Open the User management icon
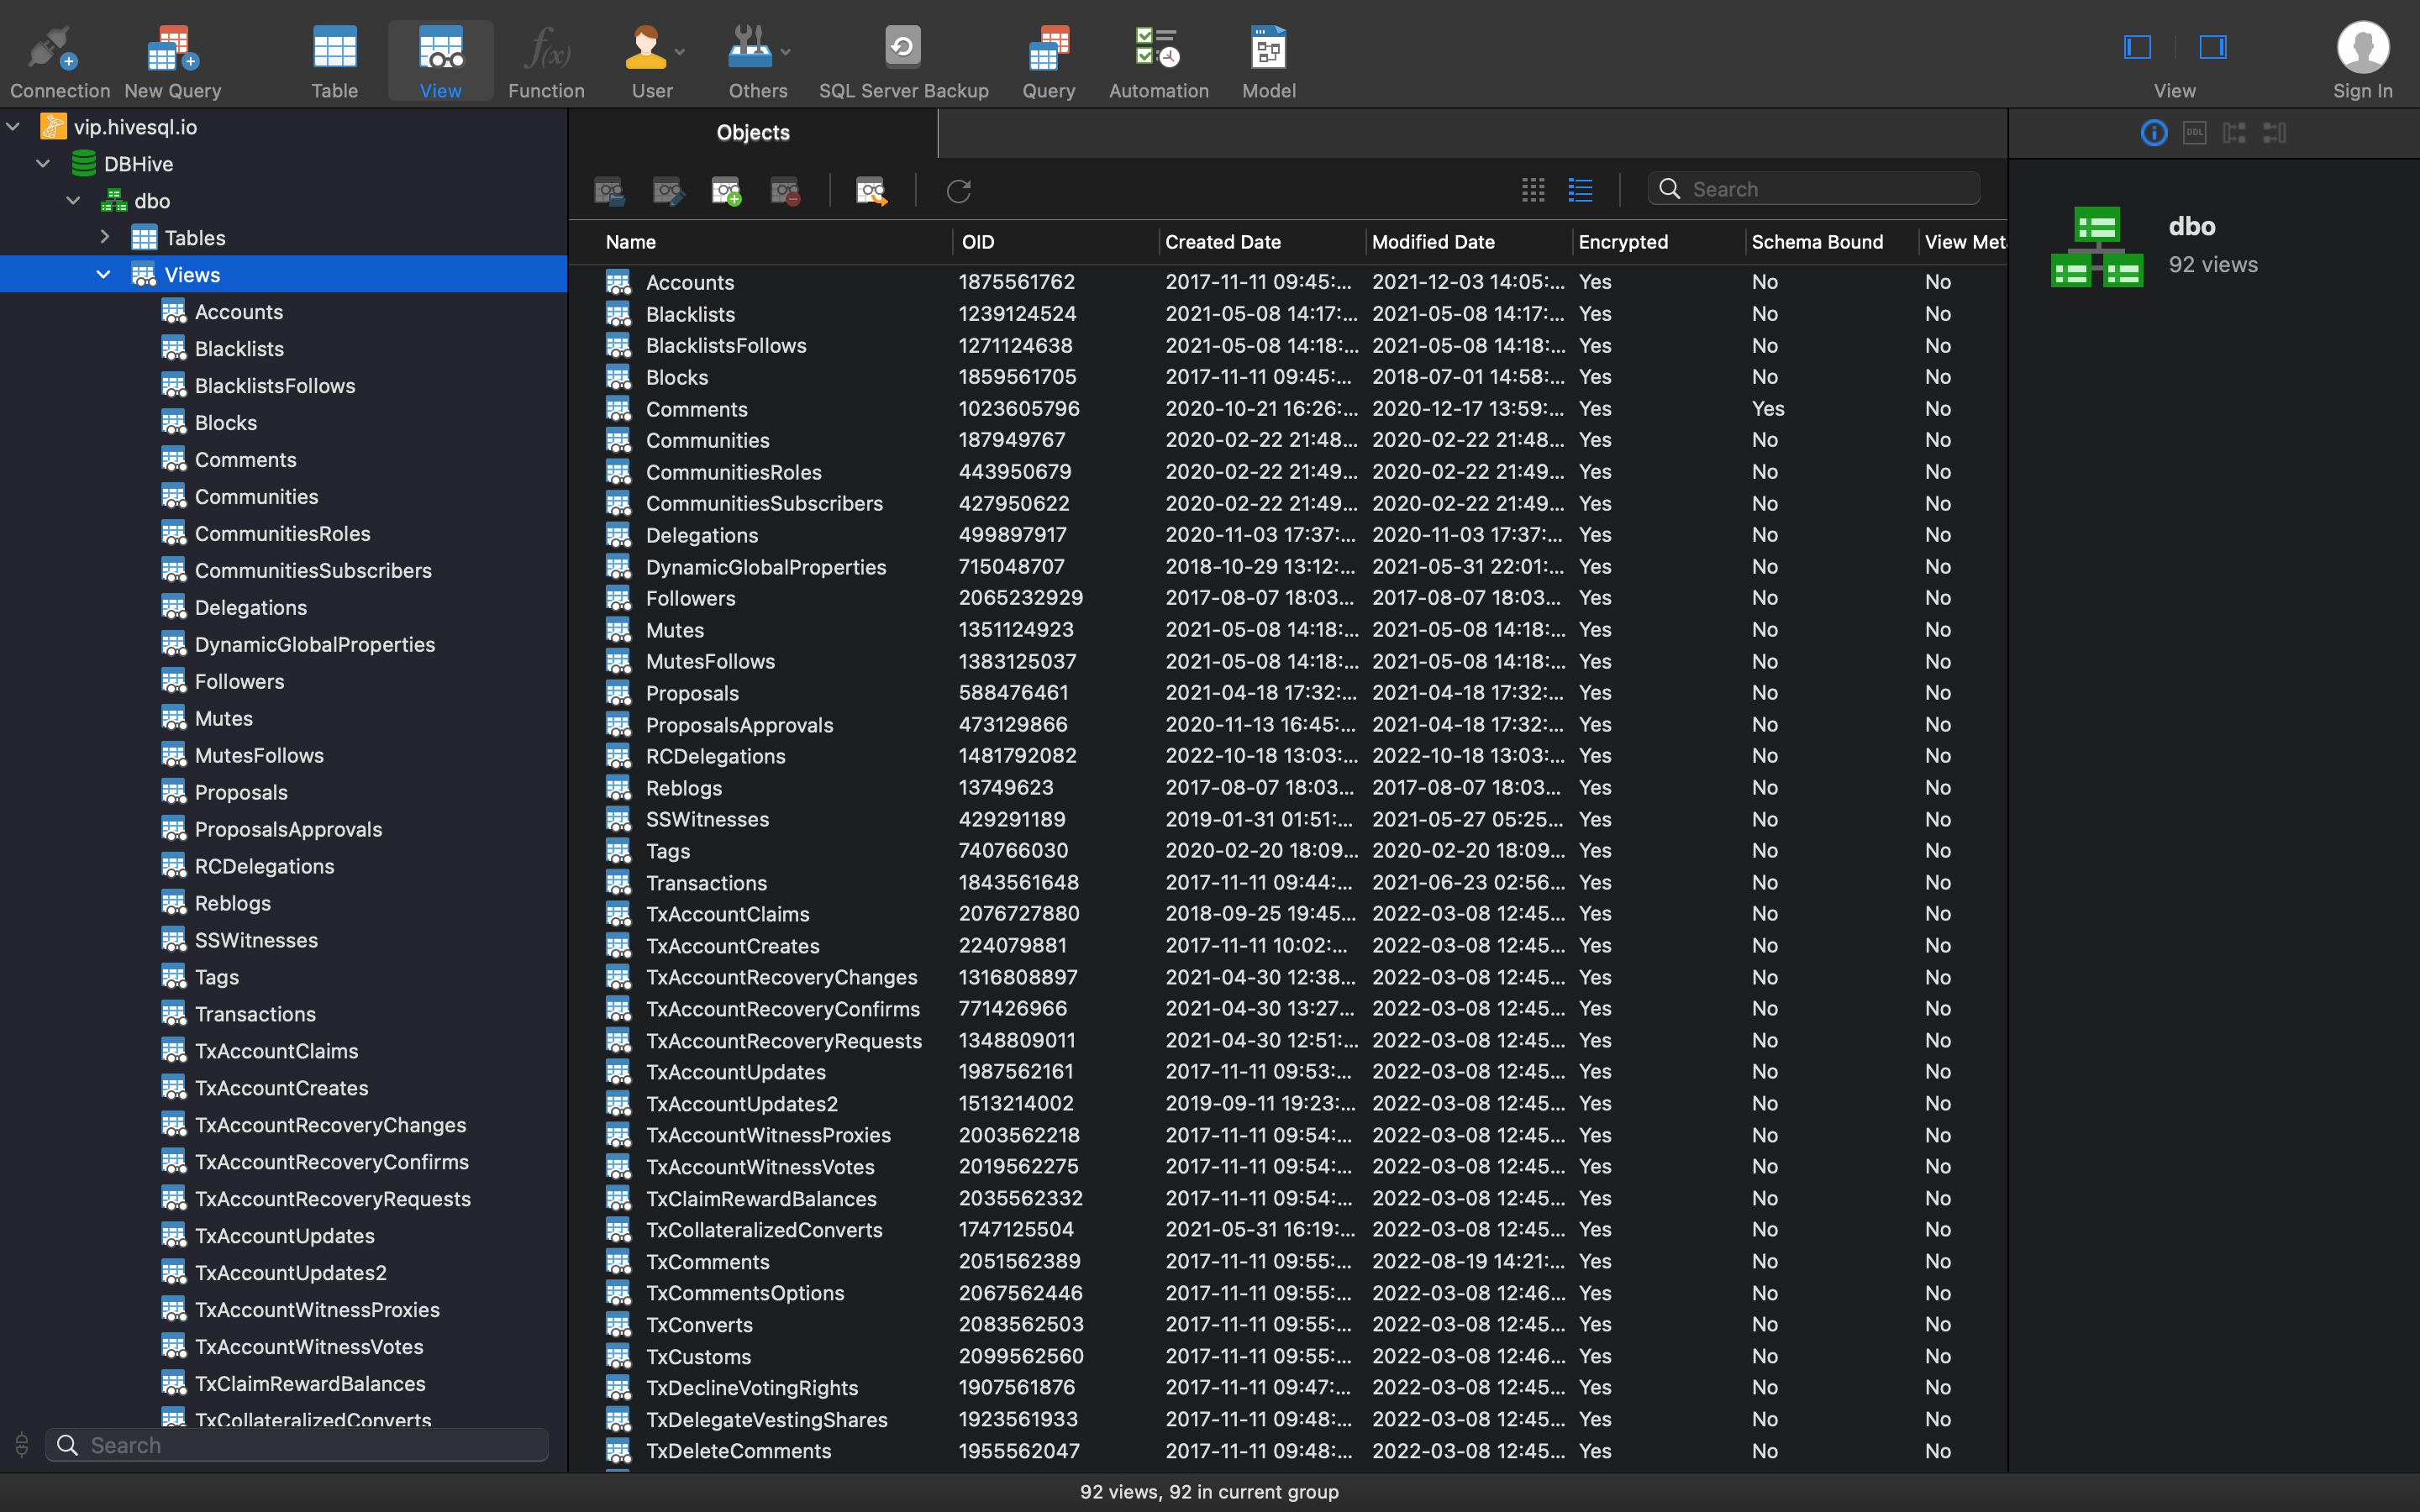 [645, 48]
